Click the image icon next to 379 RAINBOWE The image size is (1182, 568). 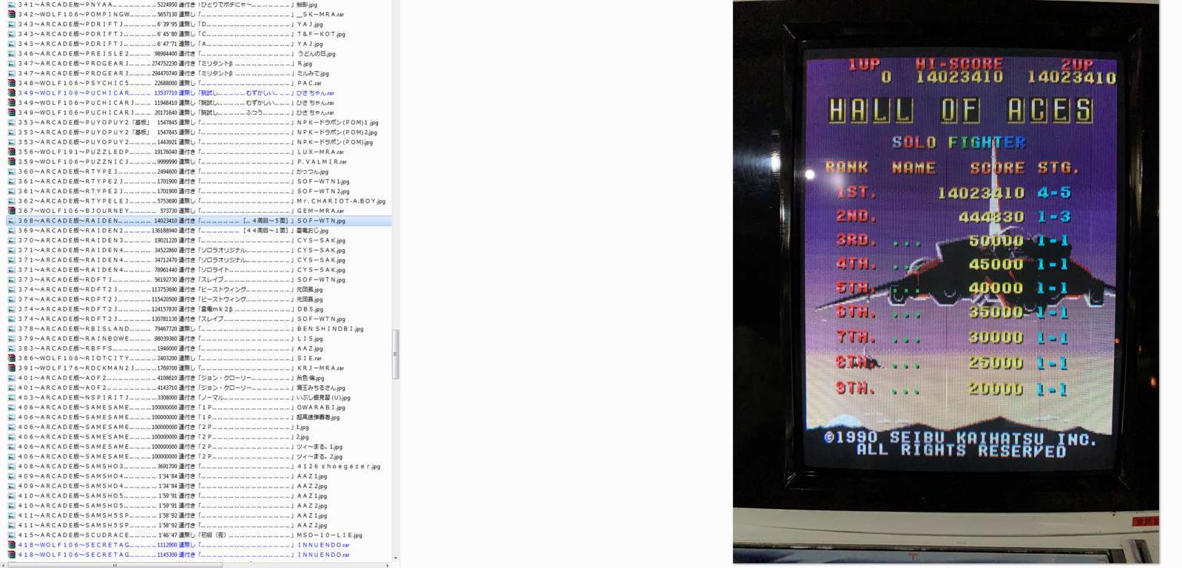(11, 339)
